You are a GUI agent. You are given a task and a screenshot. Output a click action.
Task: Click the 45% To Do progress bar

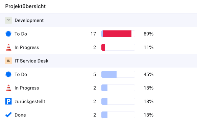coord(118,74)
